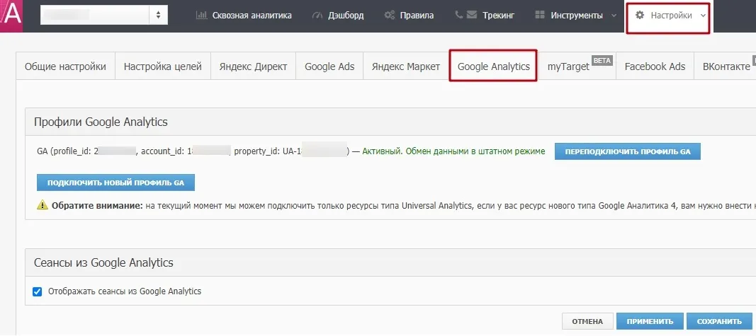The width and height of the screenshot is (756, 336).
Task: Open the Яндекс Директ tab
Action: pos(253,66)
